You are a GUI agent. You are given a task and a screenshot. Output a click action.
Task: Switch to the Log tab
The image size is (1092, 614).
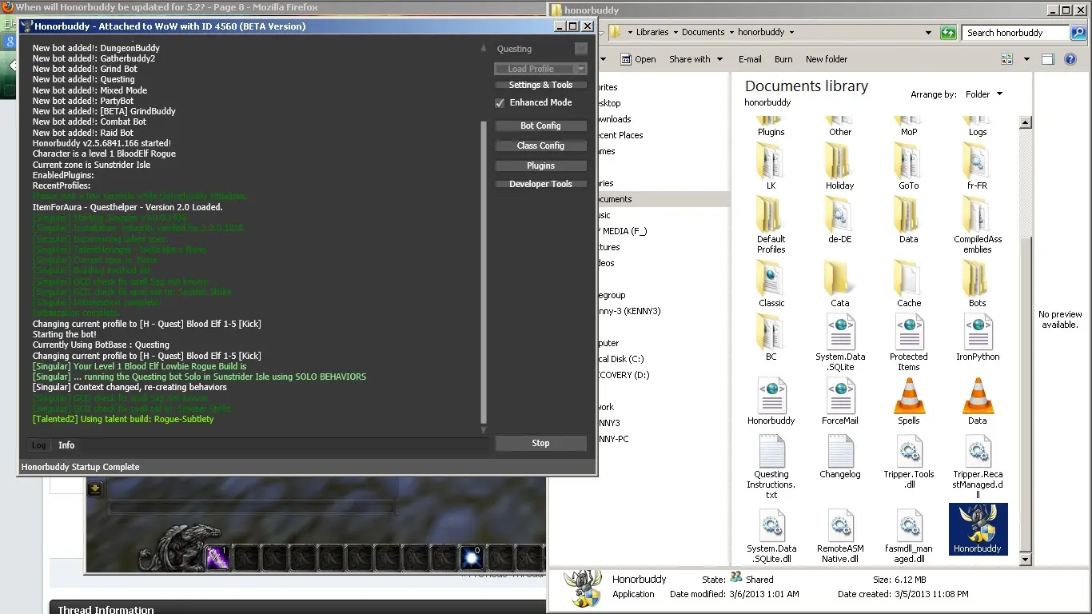pyautogui.click(x=38, y=445)
